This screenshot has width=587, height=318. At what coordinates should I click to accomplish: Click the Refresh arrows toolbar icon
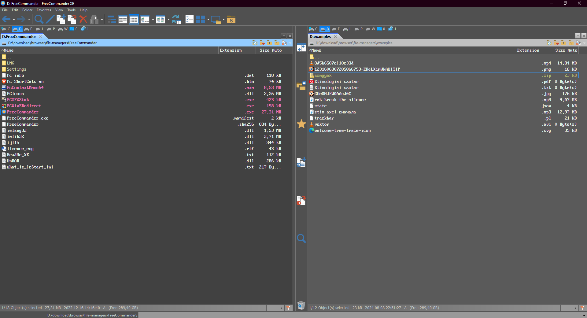click(176, 20)
